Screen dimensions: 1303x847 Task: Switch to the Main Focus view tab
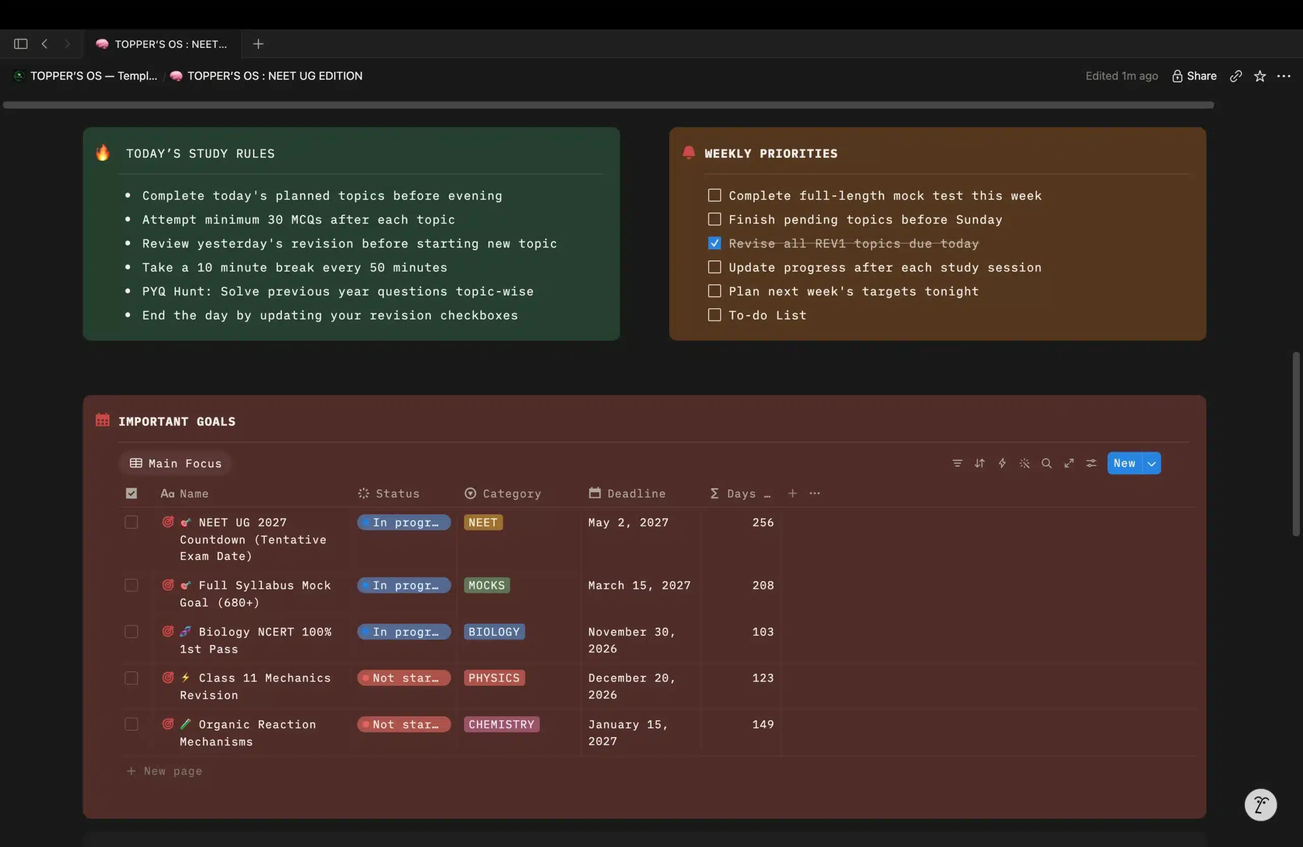coord(175,463)
